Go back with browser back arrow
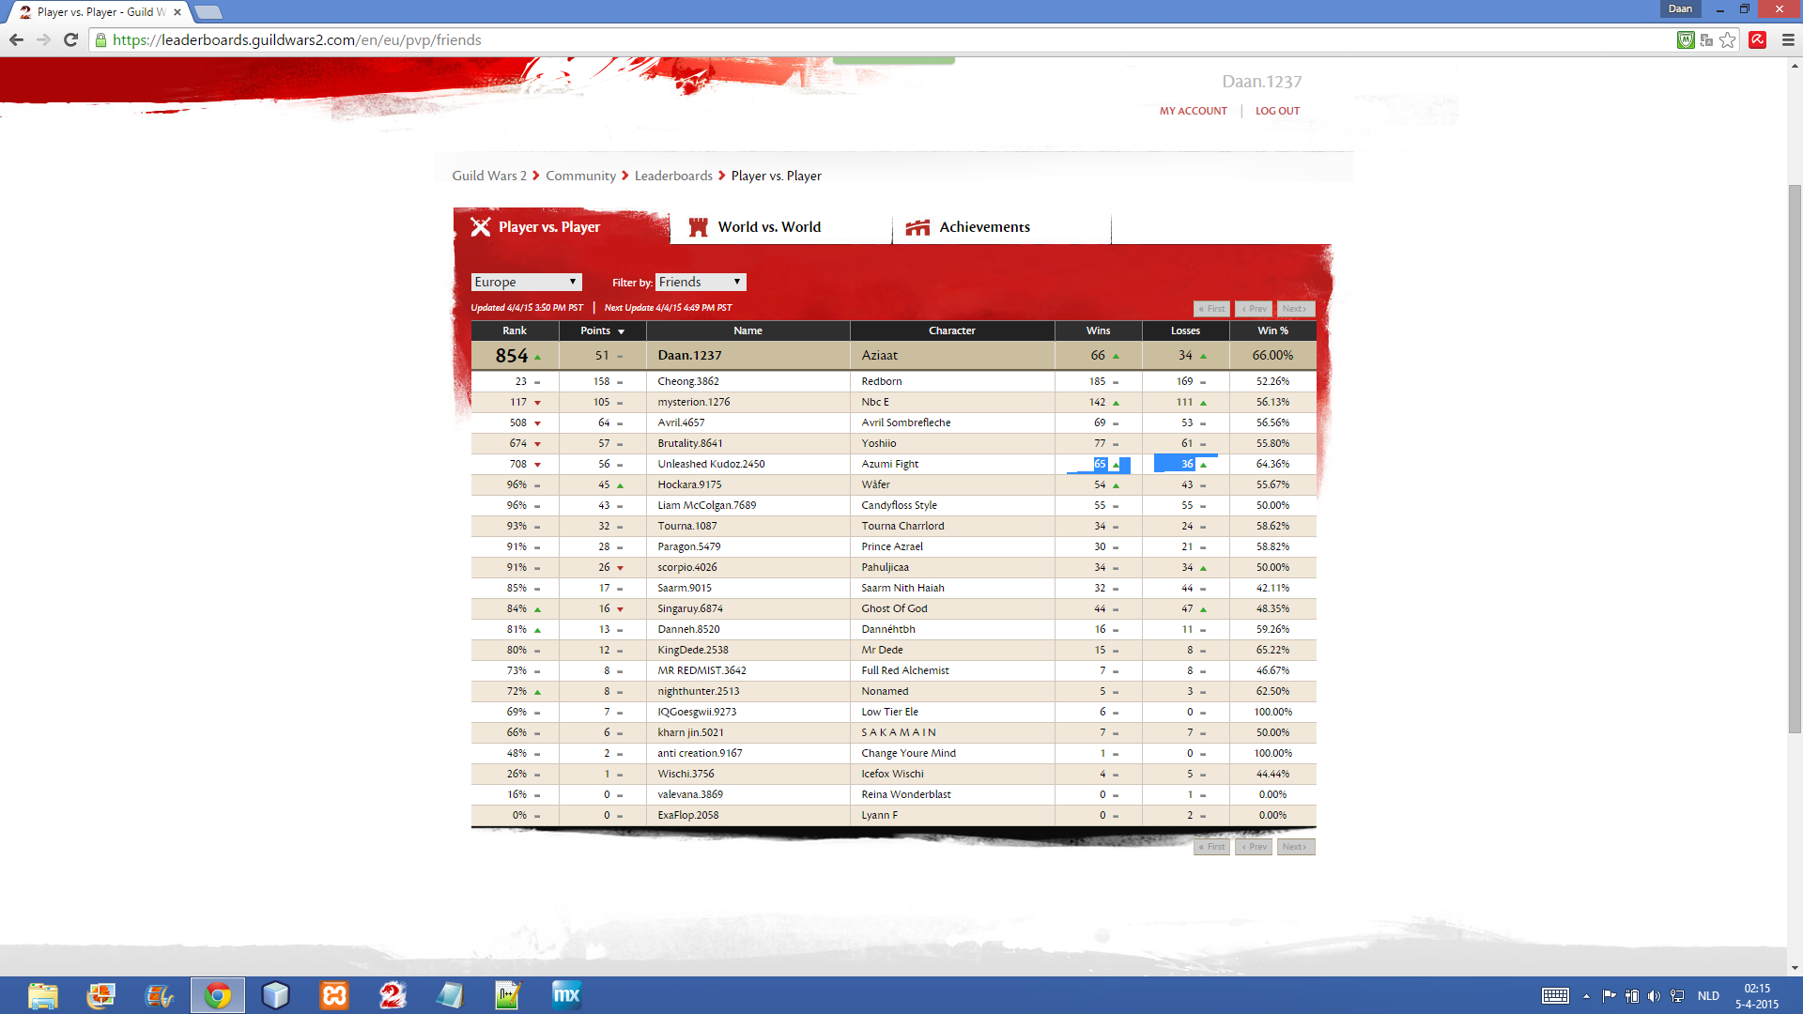 (16, 39)
